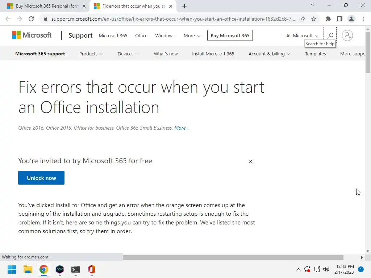
Task: Close the Buy Microsoft 365 Personal tab
Action: pyautogui.click(x=84, y=6)
